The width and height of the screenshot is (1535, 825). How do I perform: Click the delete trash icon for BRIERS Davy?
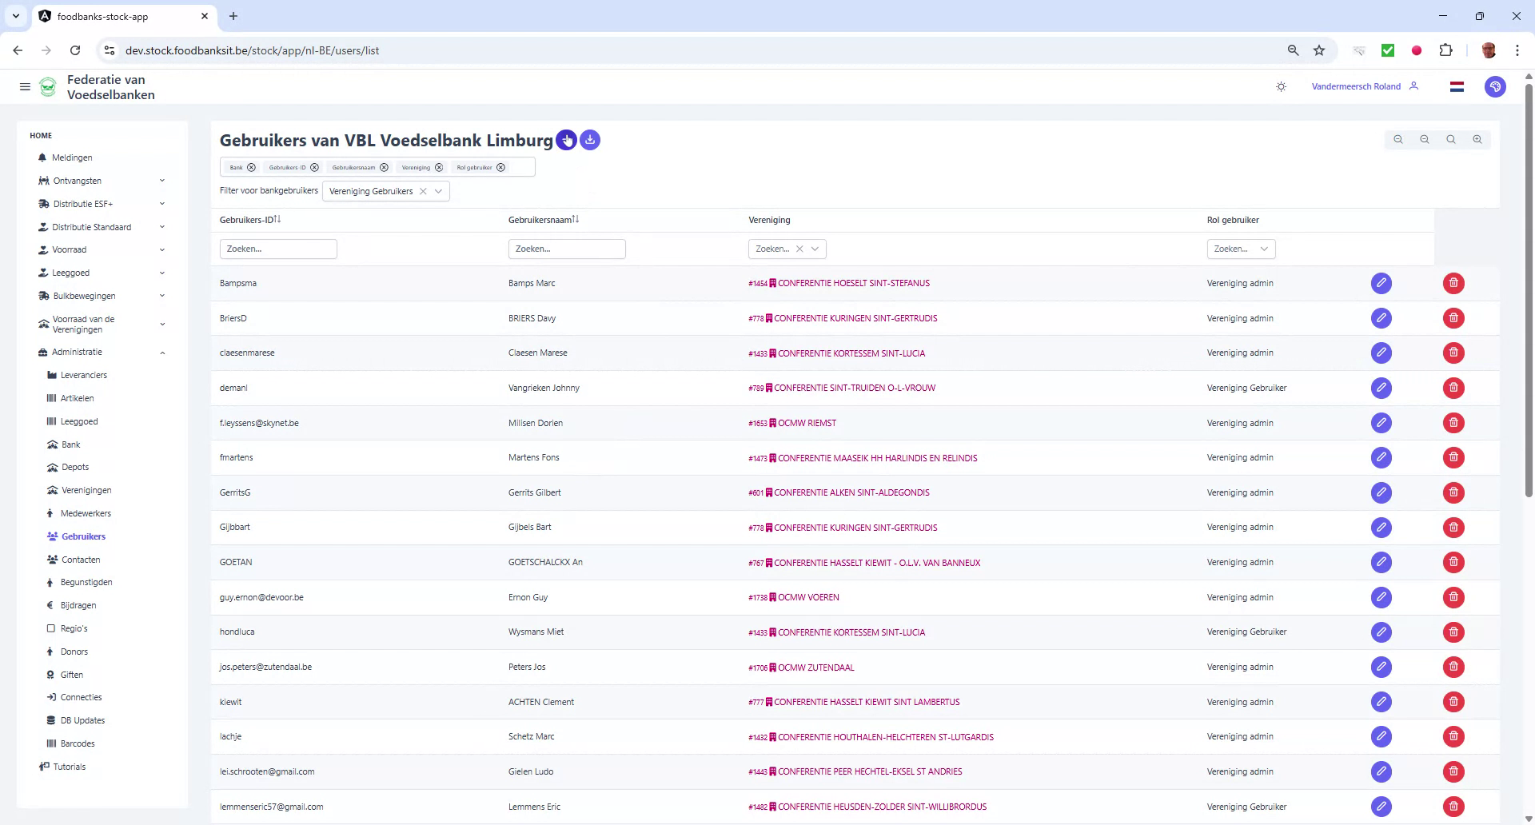[x=1453, y=318]
